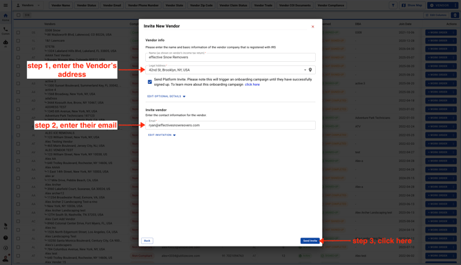461x265 pixels.
Task: Click the Back button in dialog
Action: [147, 241]
